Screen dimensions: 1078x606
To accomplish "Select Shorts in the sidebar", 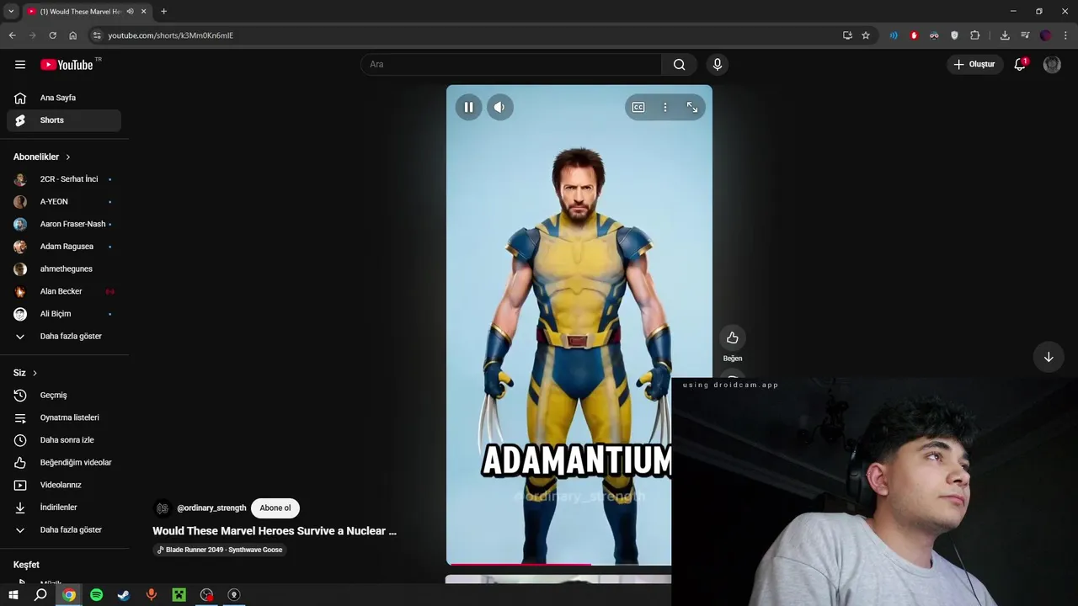I will point(64,120).
